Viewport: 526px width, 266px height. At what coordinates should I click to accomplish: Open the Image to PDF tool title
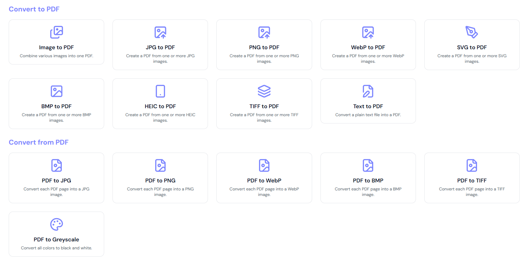click(56, 48)
